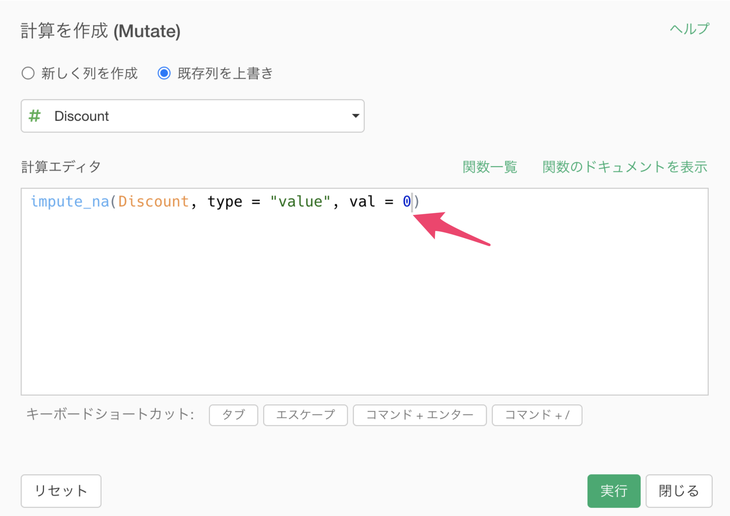This screenshot has height=516, width=730.
Task: Click the 閉じる close button
Action: (x=679, y=491)
